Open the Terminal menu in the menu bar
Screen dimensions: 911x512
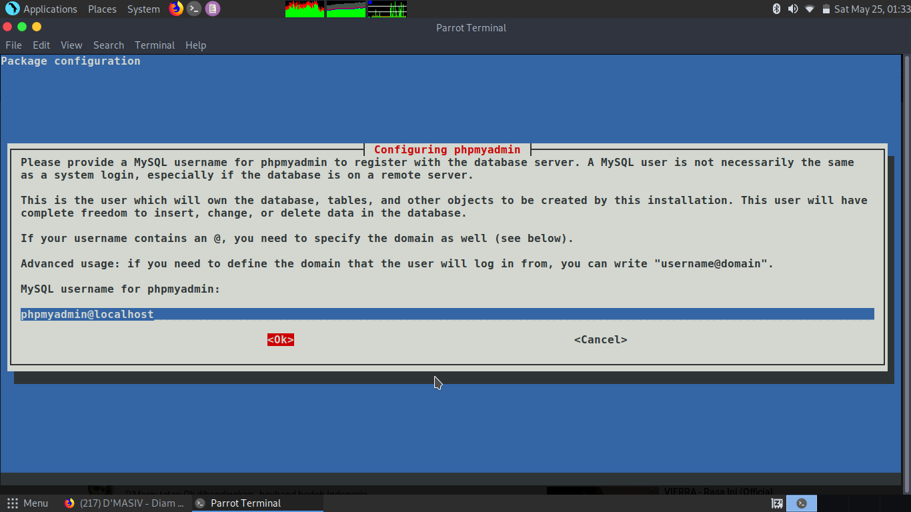[x=155, y=45]
